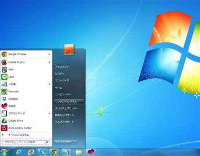Open コントロール パネル entry
Image resolution: width=200 pixels, height=156 pixels.
click(x=69, y=102)
